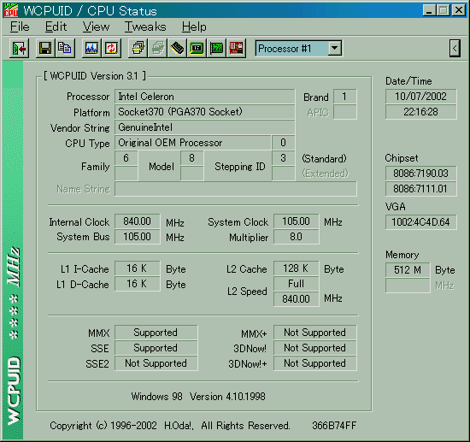This screenshot has width=470, height=442.
Task: Copy CPU info with the copy icon
Action: pos(65,48)
